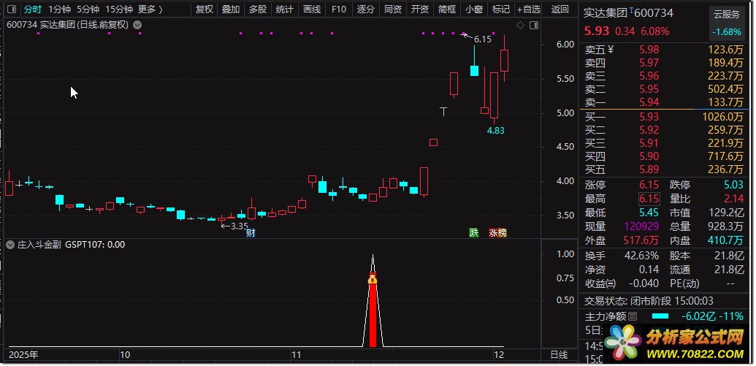Click the 换手 turnover value 42.63%
Viewport: 756px width, 366px height.
tap(642, 256)
